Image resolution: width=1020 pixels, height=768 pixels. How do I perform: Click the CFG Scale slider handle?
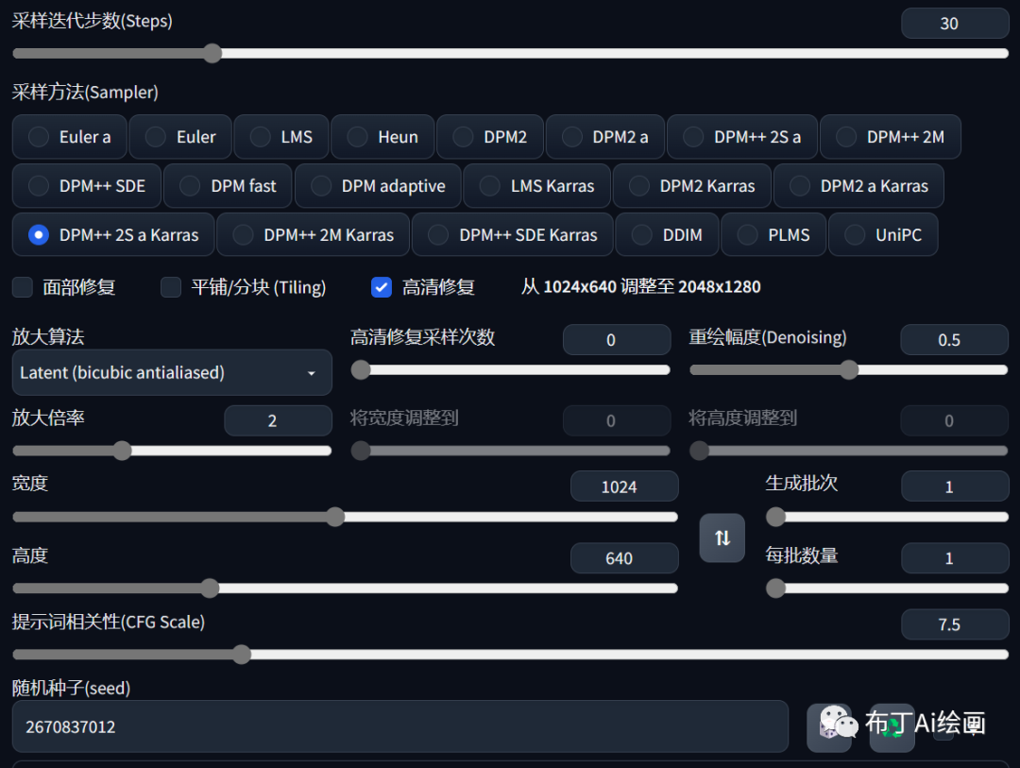[x=242, y=654]
